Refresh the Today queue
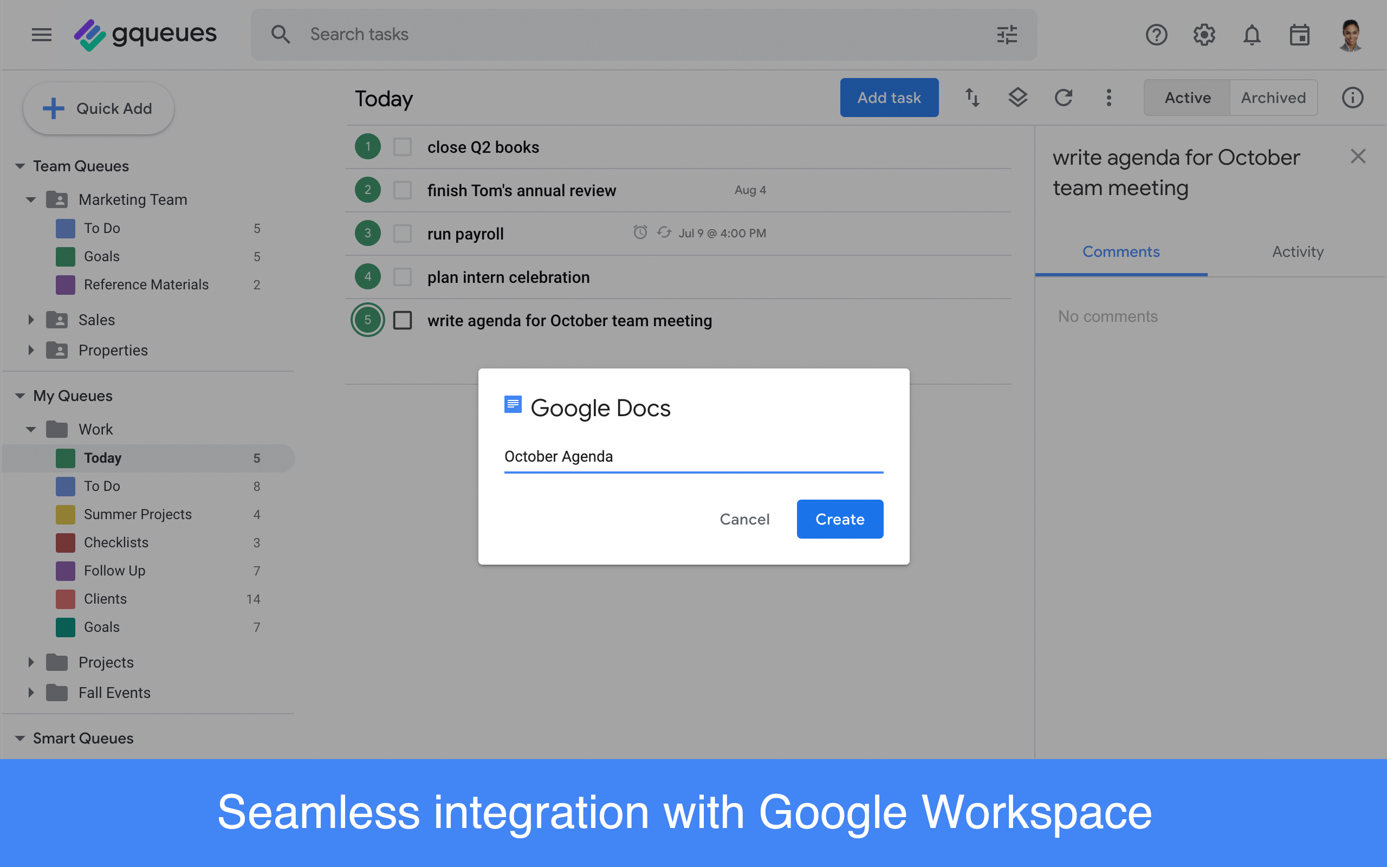The image size is (1387, 867). point(1063,98)
